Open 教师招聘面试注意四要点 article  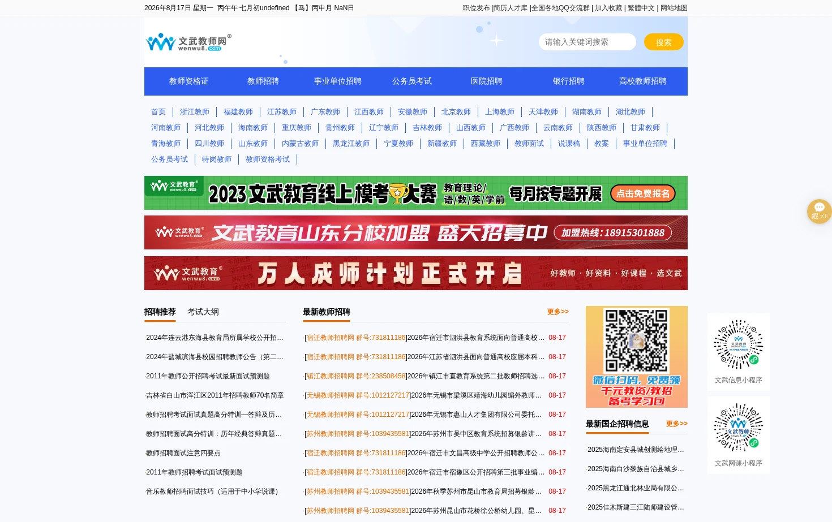(183, 453)
